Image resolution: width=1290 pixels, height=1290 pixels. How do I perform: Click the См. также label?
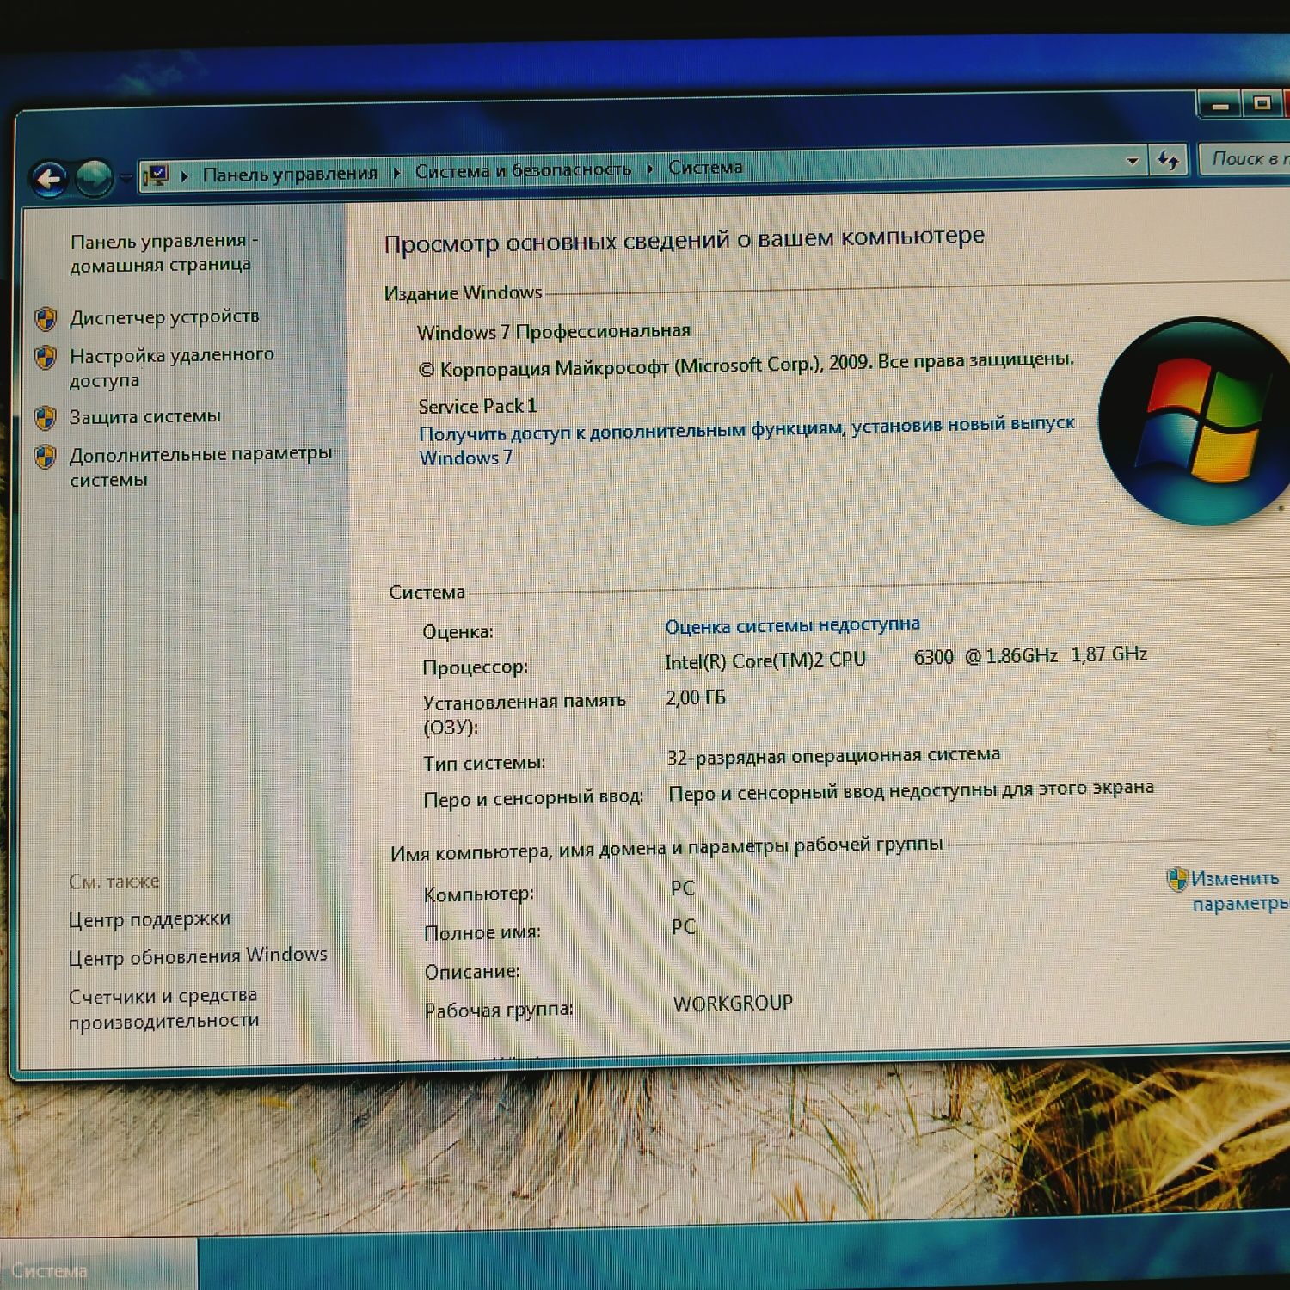pos(114,881)
